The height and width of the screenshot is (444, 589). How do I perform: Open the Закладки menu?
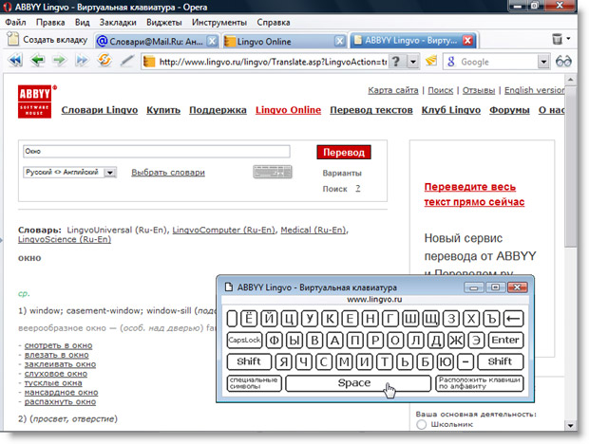[x=118, y=23]
